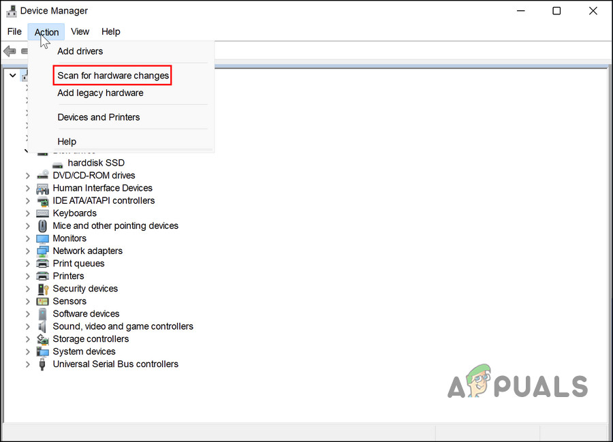Screen dimensions: 613x442
Task: Open the View menu
Action: click(x=80, y=31)
